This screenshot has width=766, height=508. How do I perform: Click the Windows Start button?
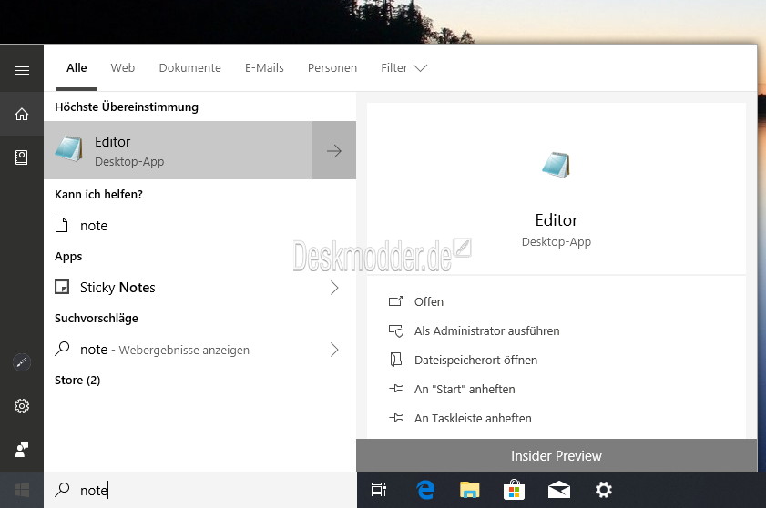click(22, 490)
